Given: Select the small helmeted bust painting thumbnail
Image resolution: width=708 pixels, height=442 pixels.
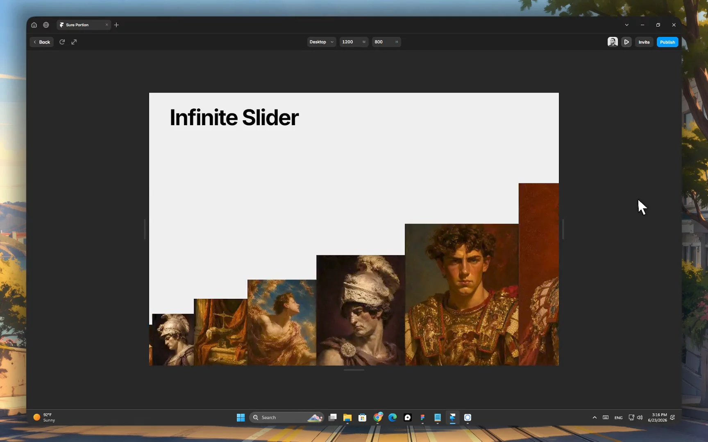Looking at the screenshot, I should (x=172, y=340).
